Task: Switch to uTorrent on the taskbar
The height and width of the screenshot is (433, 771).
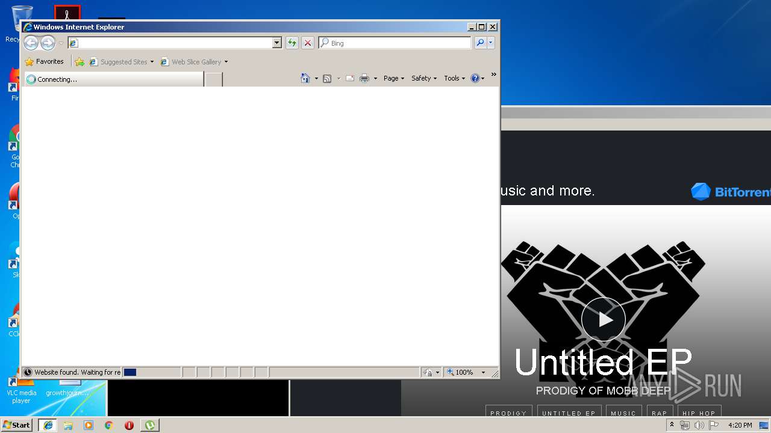Action: point(149,425)
